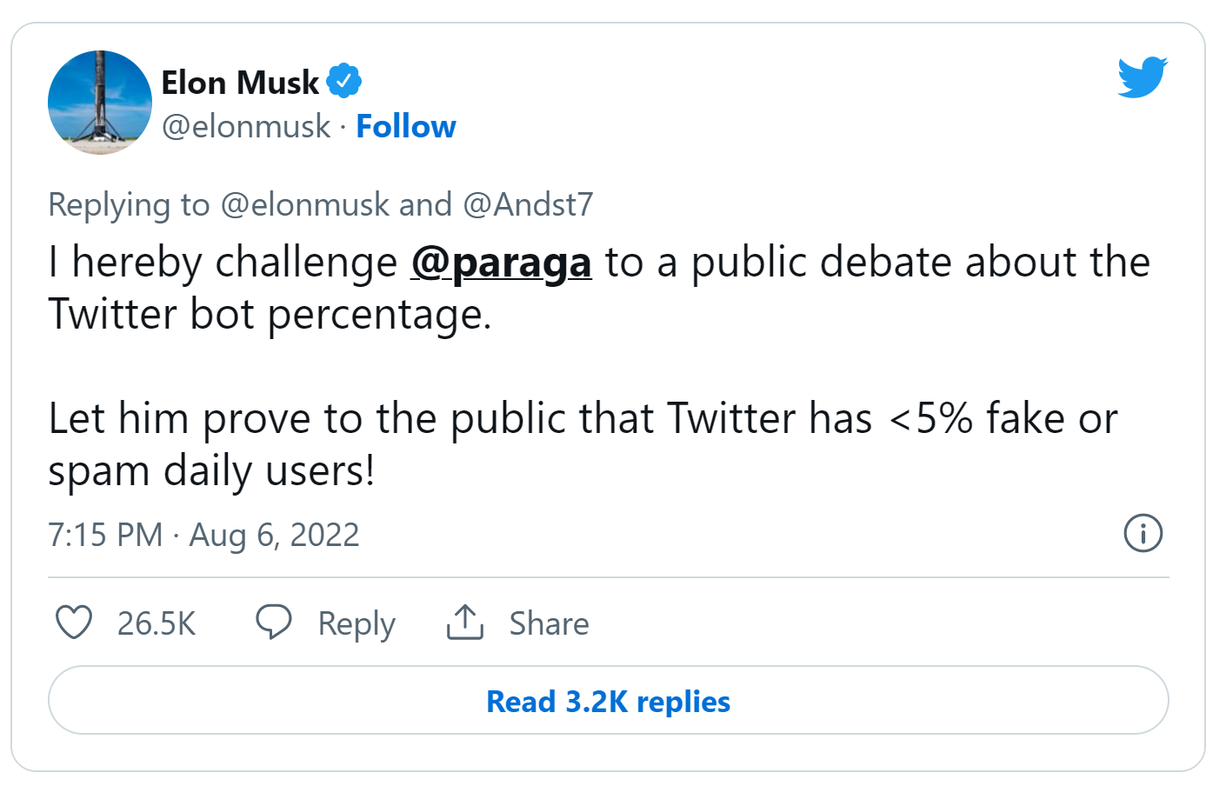The width and height of the screenshot is (1226, 786).
Task: Click the Follow link
Action: (x=405, y=127)
